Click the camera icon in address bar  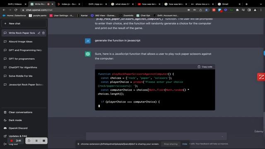189,10
